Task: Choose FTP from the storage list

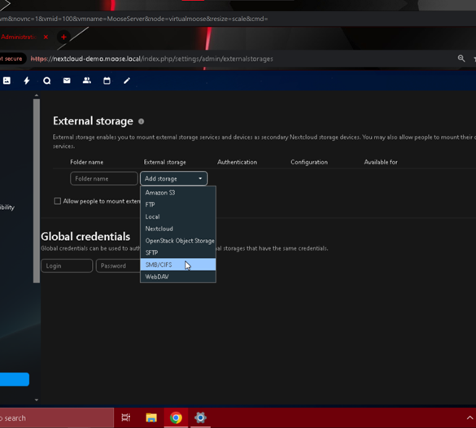Action: coord(178,204)
